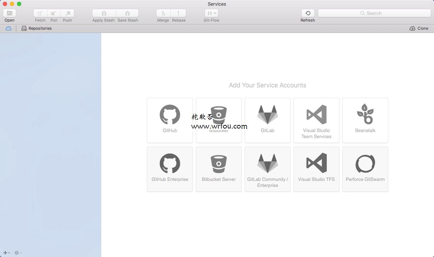Add a Visual Studio TFS account

316,169
